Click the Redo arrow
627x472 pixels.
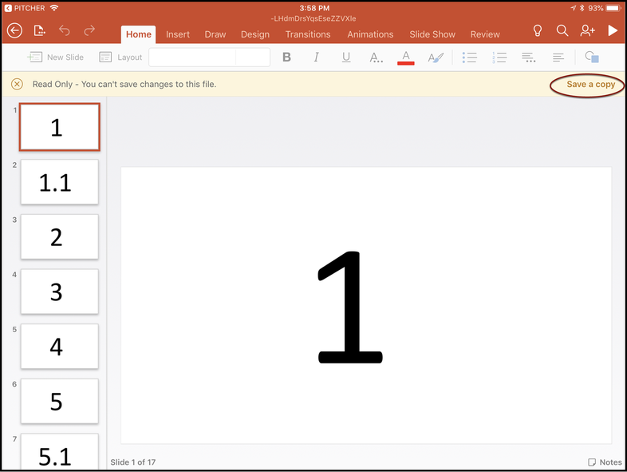(x=89, y=31)
